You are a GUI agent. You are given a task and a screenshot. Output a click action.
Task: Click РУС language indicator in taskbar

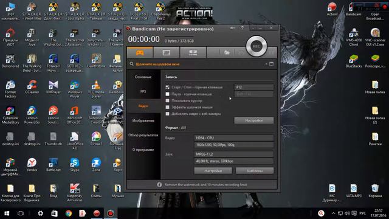pos(362,214)
